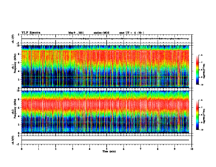The width and height of the screenshot is (216, 167).
Task: Click the '-9' label on ch.2 colorbar
Action: click(201, 122)
